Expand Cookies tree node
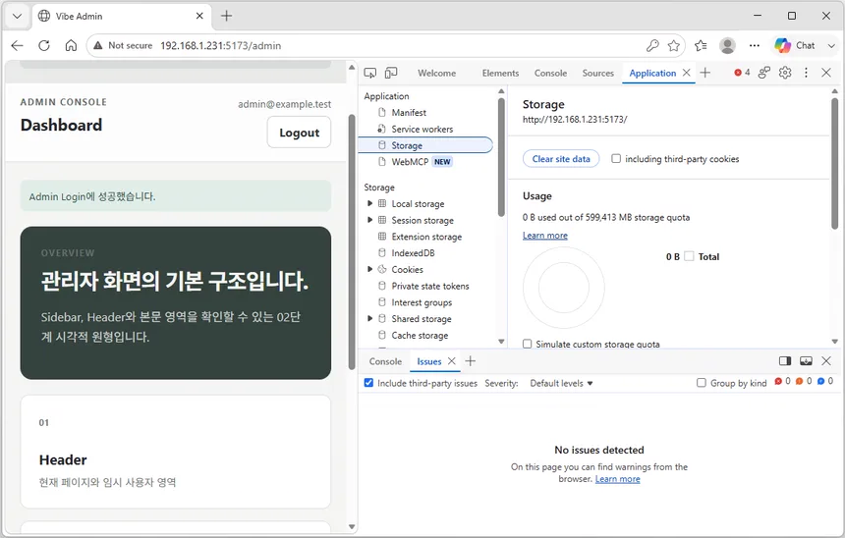Image resolution: width=845 pixels, height=538 pixels. tap(369, 269)
